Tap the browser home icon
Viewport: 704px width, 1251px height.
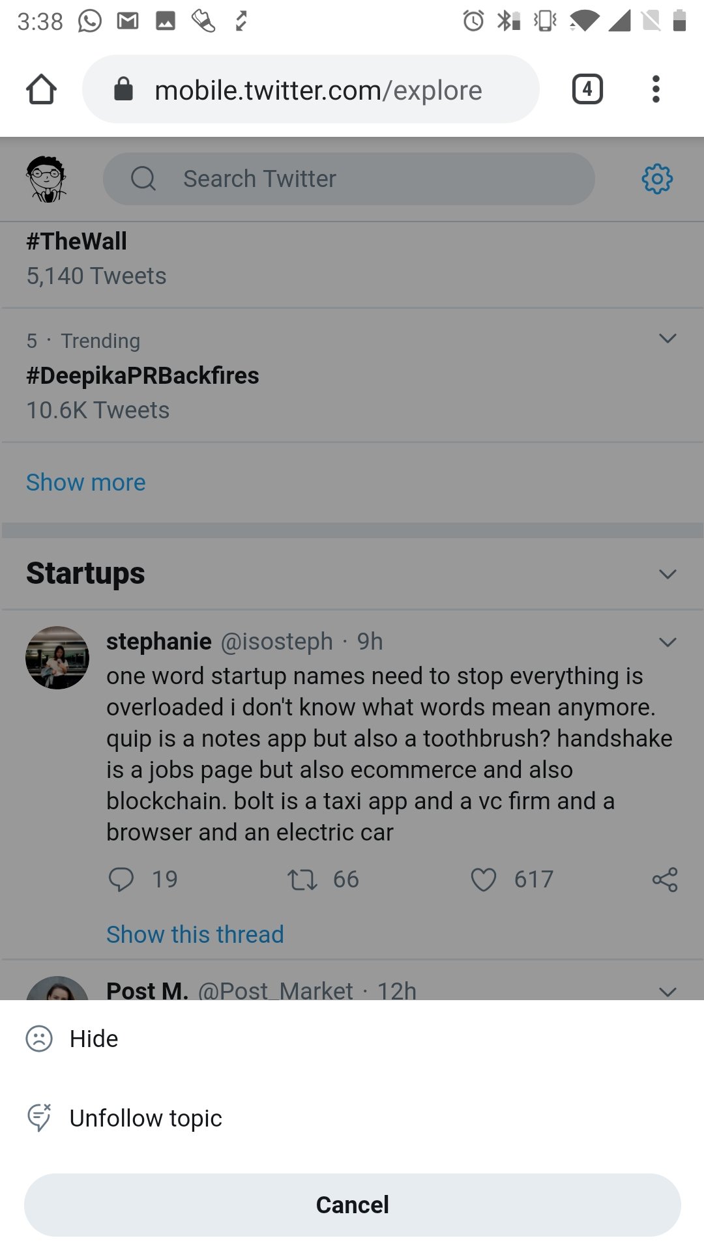(x=41, y=89)
